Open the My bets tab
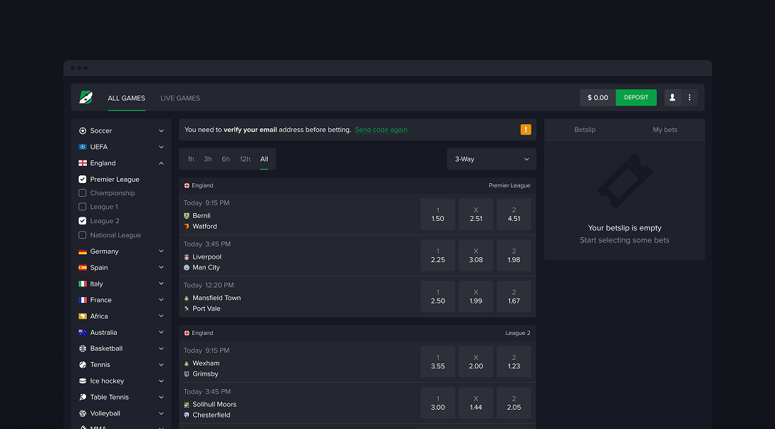The image size is (775, 429). click(x=665, y=130)
